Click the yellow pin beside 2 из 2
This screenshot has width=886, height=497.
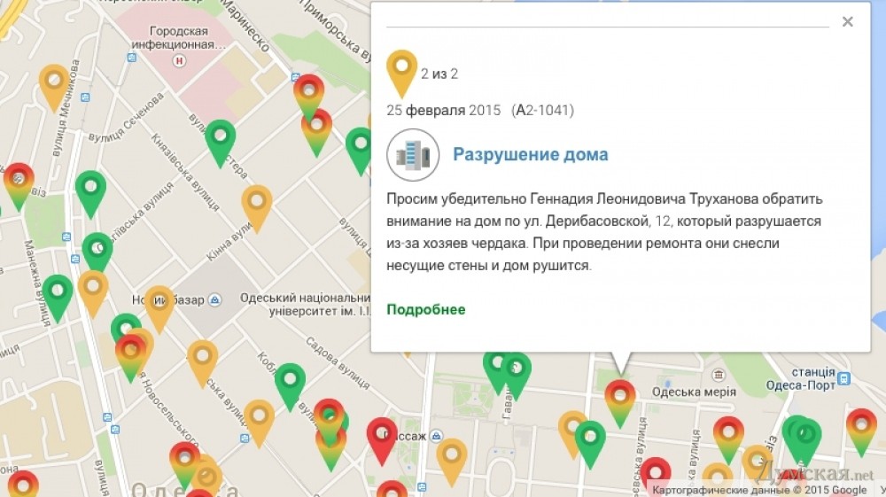point(402,69)
